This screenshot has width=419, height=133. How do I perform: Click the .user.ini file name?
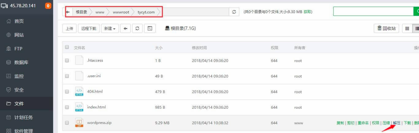[x=94, y=76]
